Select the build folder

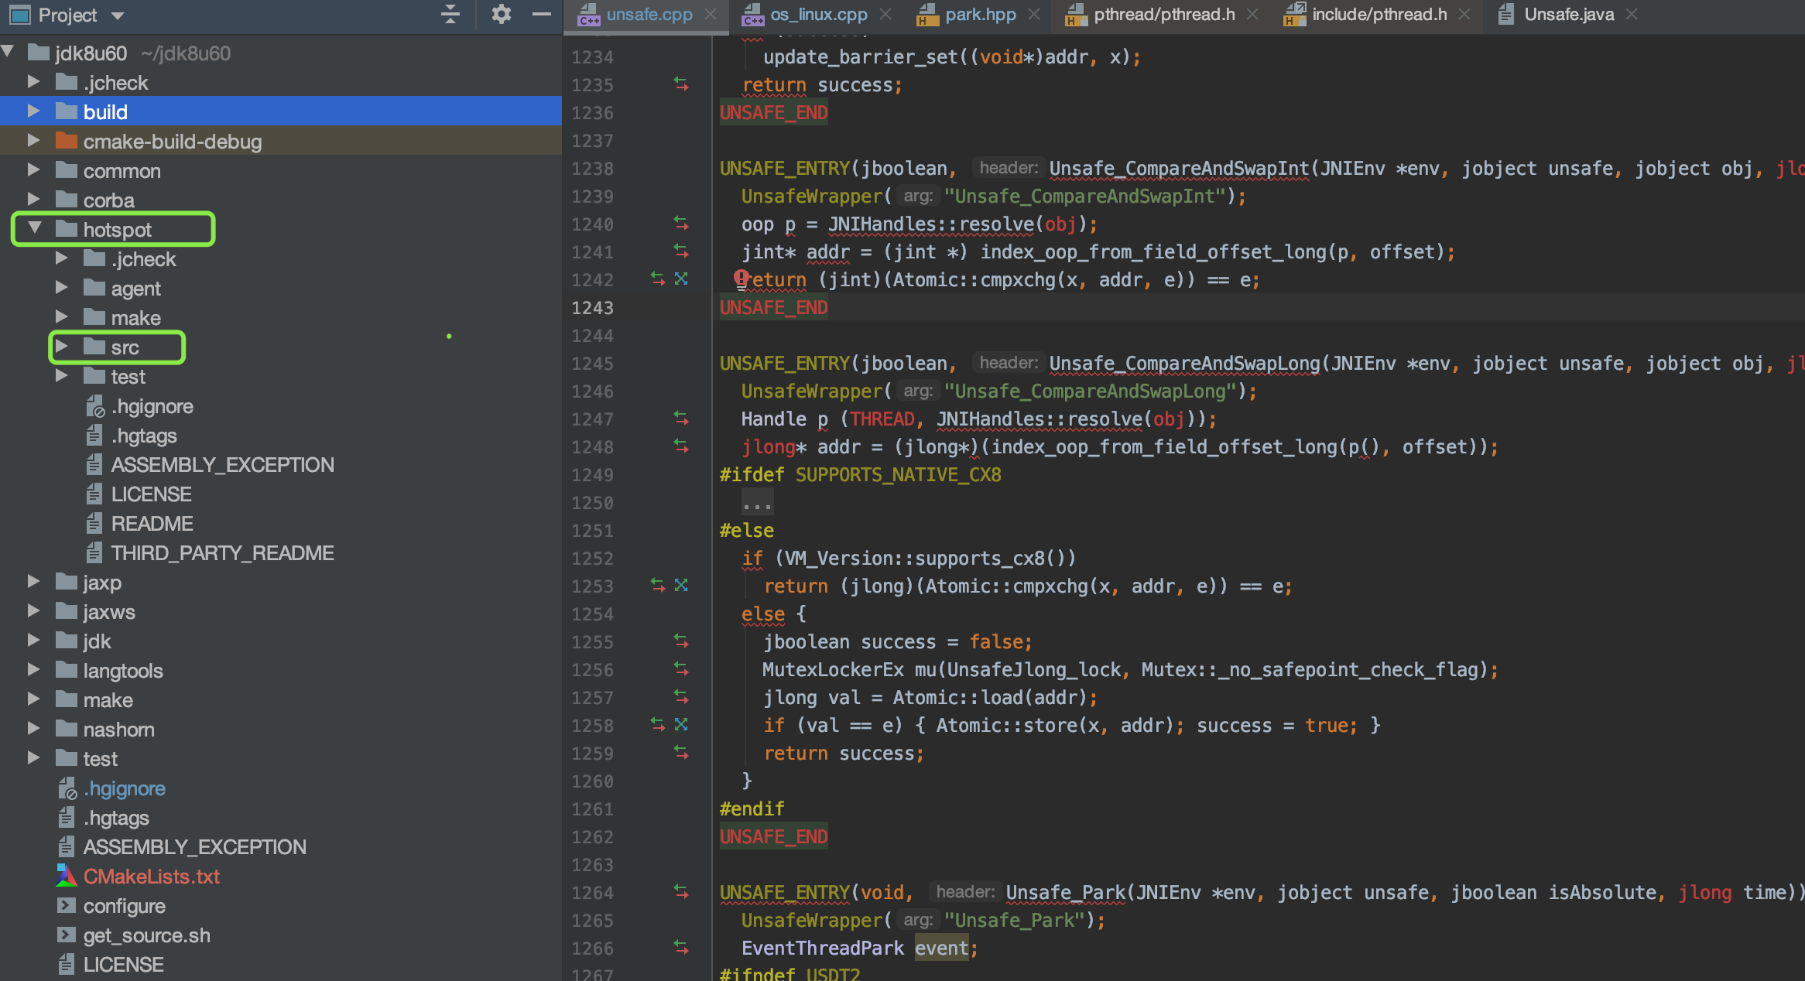click(x=105, y=112)
